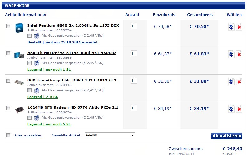The image size is (247, 155).
Task: Open Intel Pentium G840 2x 2.80GHz product link
Action: (x=73, y=25)
